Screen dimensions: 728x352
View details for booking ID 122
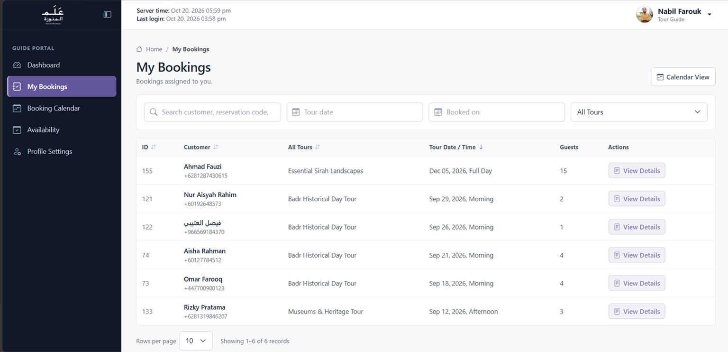pos(637,227)
